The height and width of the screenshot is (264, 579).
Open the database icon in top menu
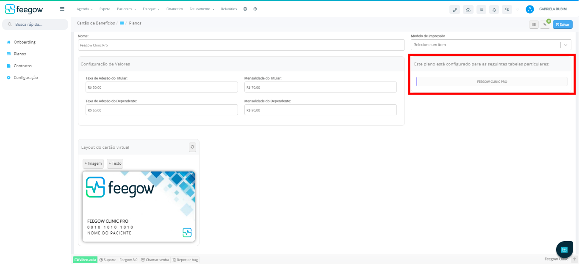pyautogui.click(x=245, y=9)
